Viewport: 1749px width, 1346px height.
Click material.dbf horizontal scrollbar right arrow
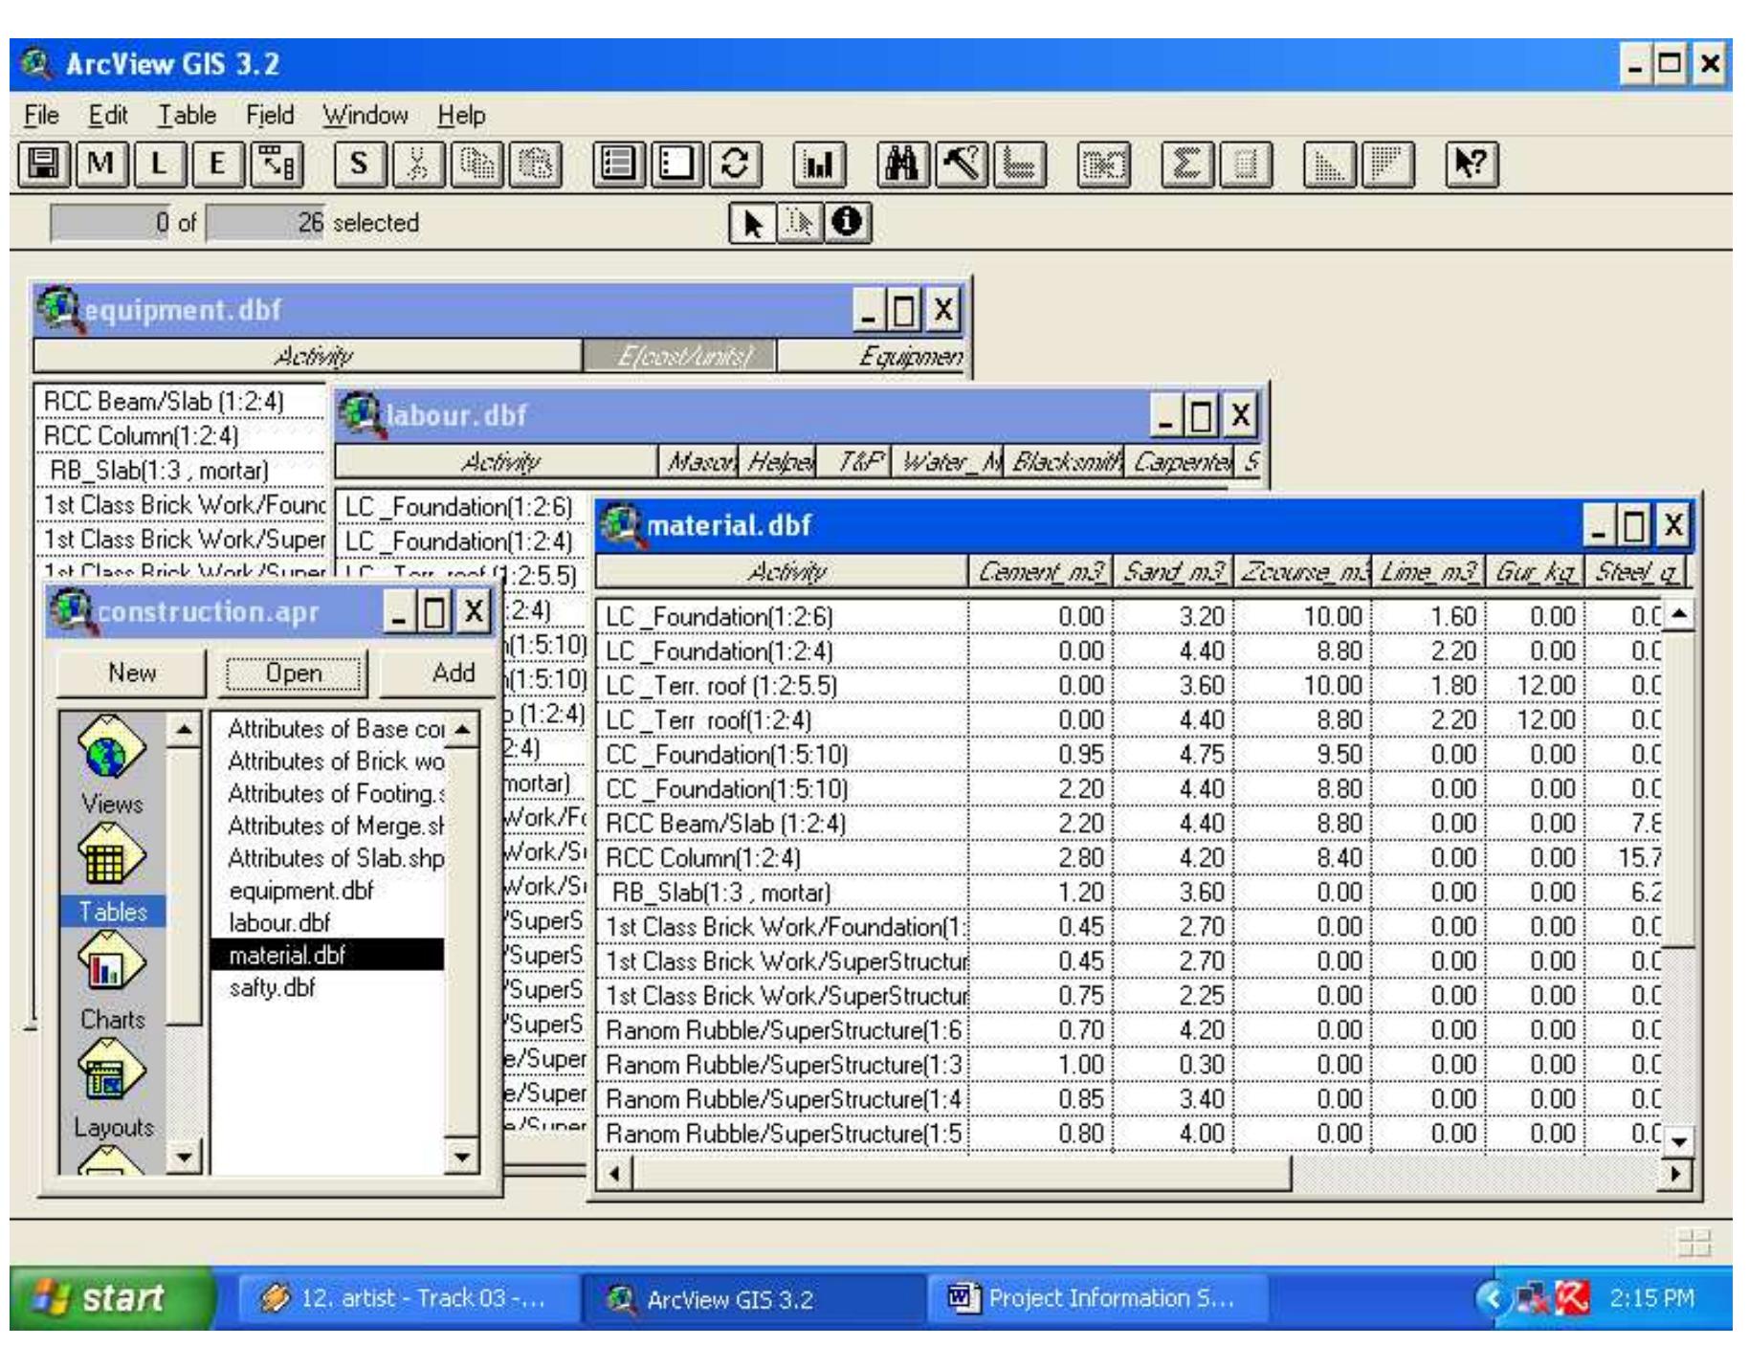coord(1673,1172)
